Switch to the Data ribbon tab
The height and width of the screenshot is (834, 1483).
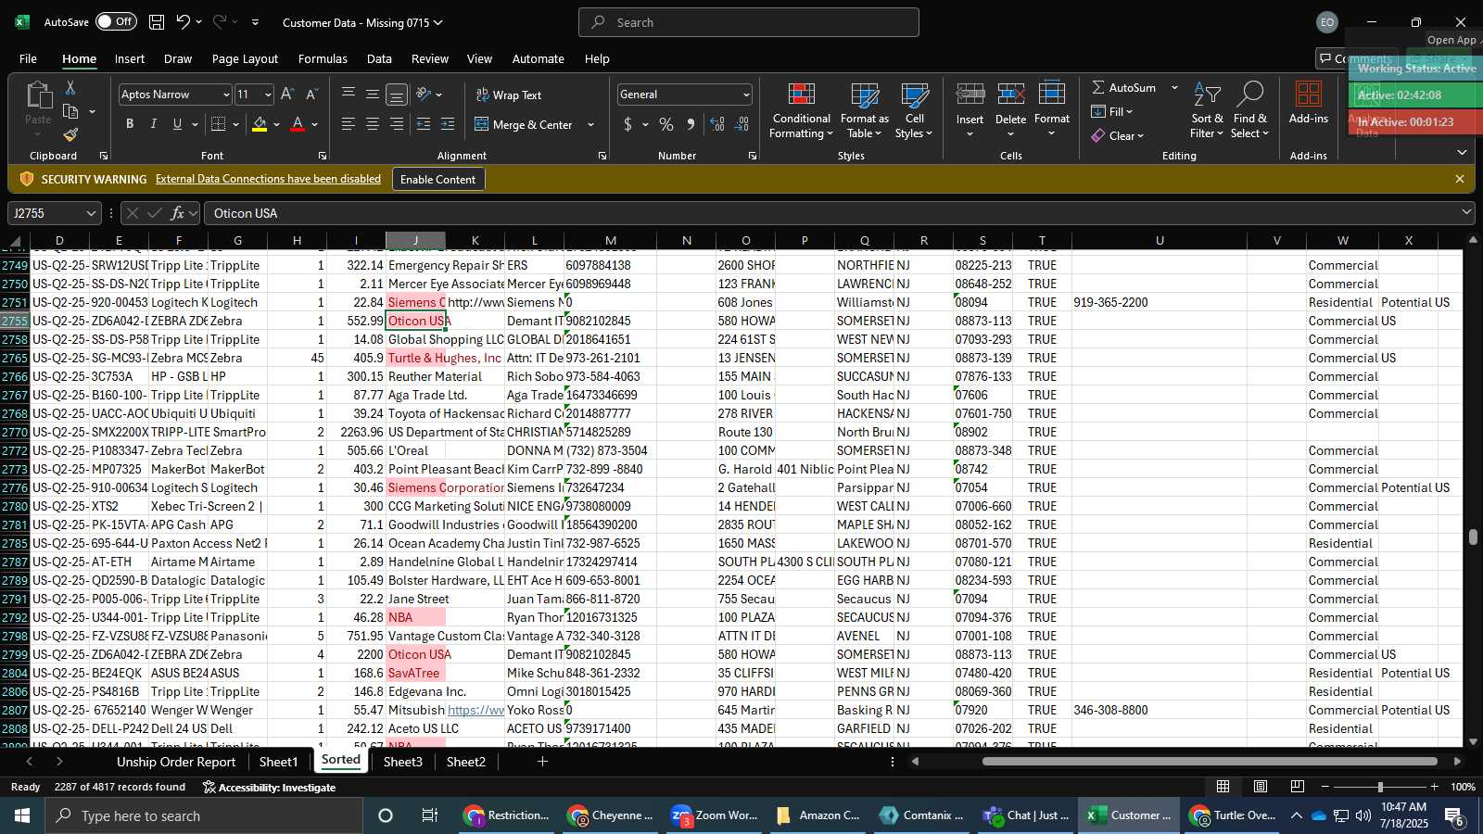click(x=379, y=58)
